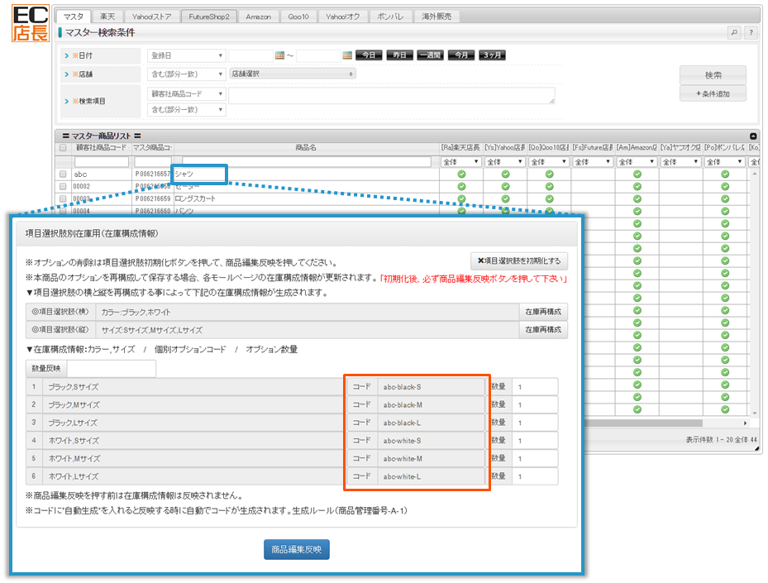The height and width of the screenshot is (583, 768).
Task: Click the 商品編集反映 button
Action: point(297,549)
